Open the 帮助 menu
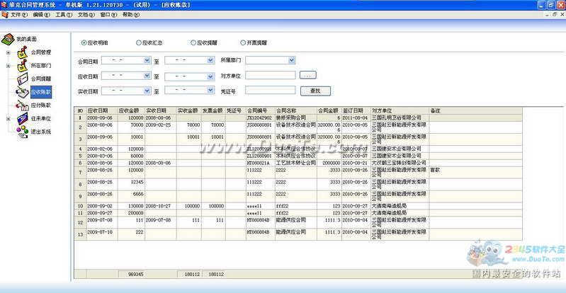Screen dimensions: 566x293 (x=130, y=15)
